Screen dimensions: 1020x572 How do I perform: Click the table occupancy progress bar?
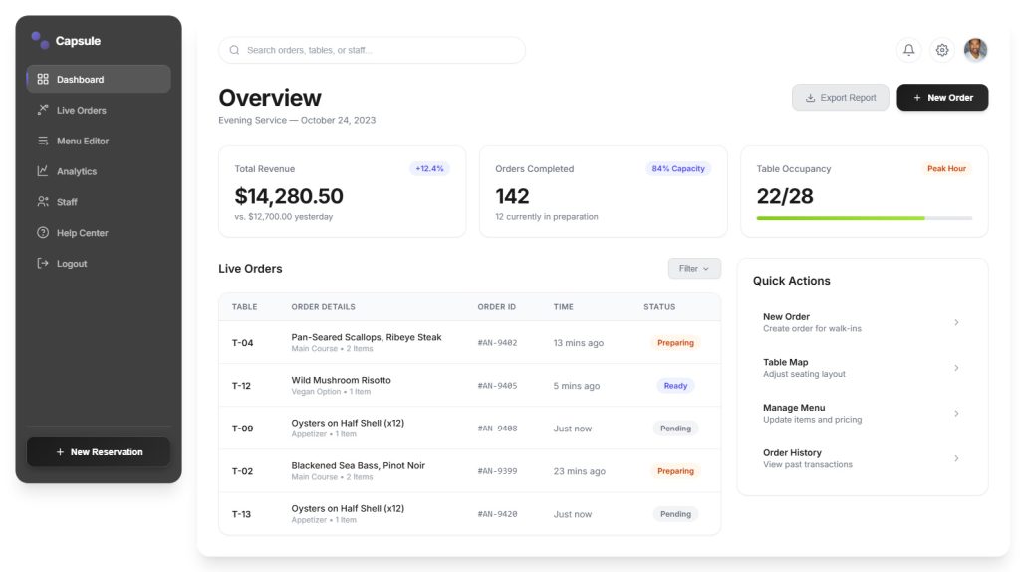[865, 218]
